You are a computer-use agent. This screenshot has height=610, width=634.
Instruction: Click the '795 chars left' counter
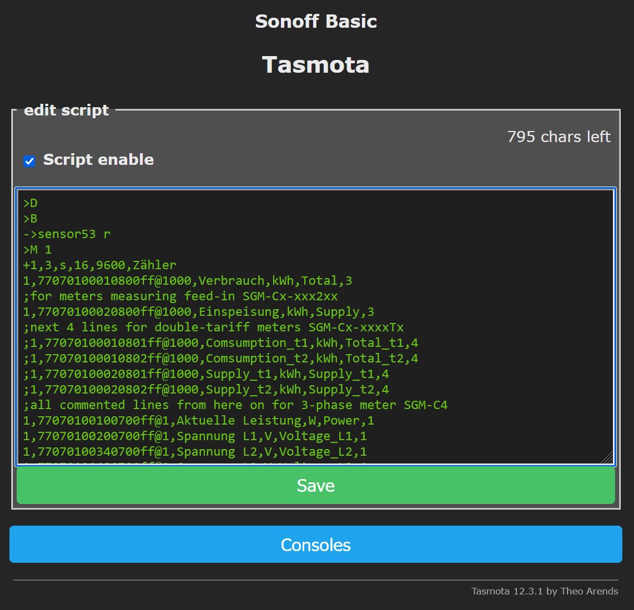click(558, 137)
